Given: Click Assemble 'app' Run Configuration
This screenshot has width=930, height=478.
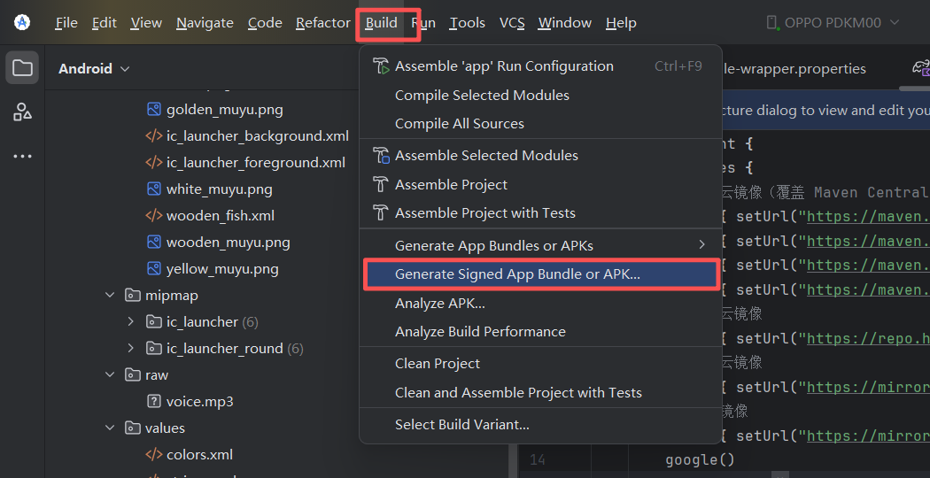Looking at the screenshot, I should point(504,66).
